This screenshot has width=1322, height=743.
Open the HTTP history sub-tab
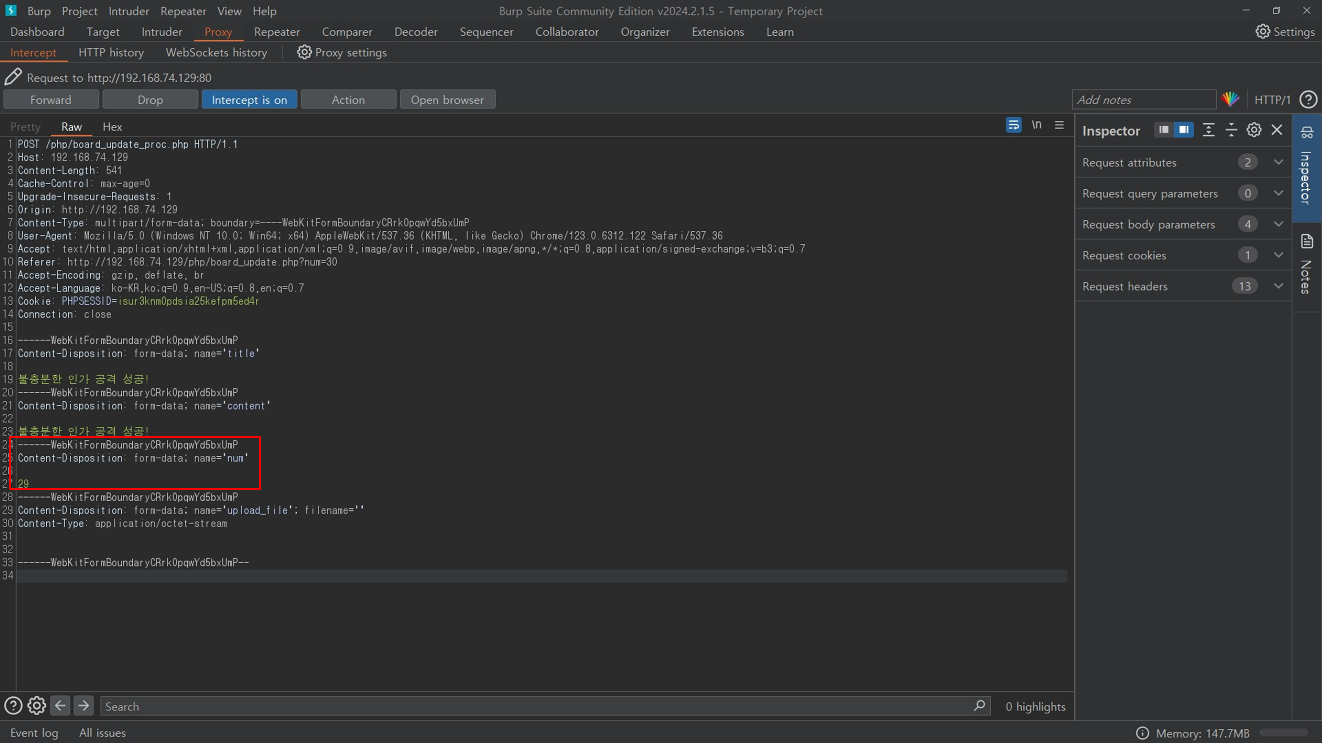pos(111,52)
